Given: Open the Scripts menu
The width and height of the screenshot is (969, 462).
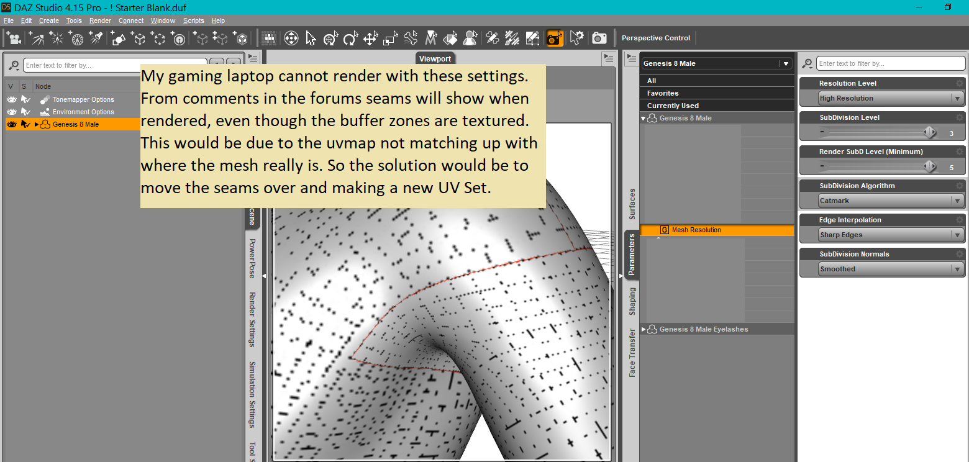Looking at the screenshot, I should 194,20.
